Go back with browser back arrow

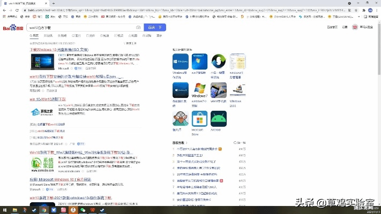tap(4, 10)
